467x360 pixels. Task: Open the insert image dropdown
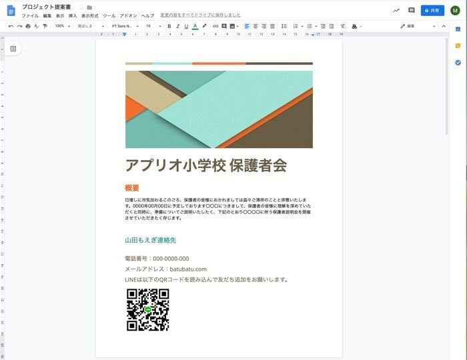point(234,26)
